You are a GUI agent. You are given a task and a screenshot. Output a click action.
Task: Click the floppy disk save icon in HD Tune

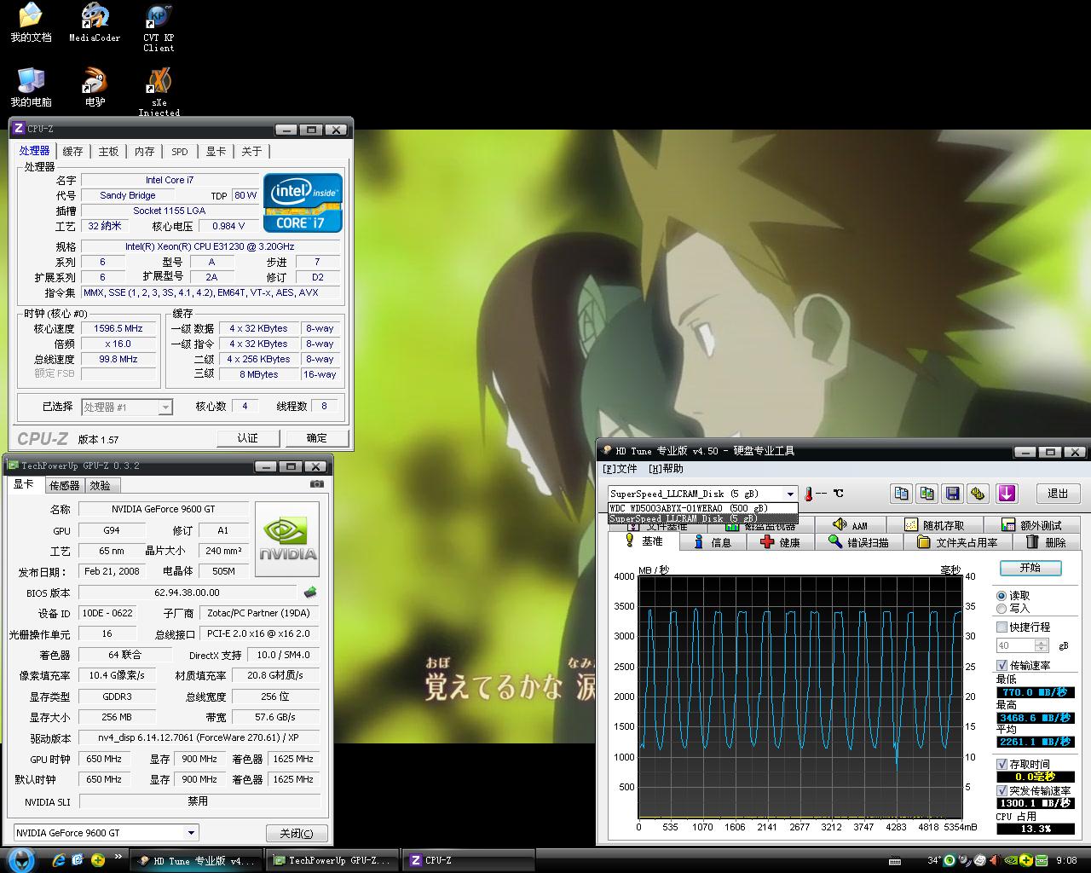(x=953, y=493)
